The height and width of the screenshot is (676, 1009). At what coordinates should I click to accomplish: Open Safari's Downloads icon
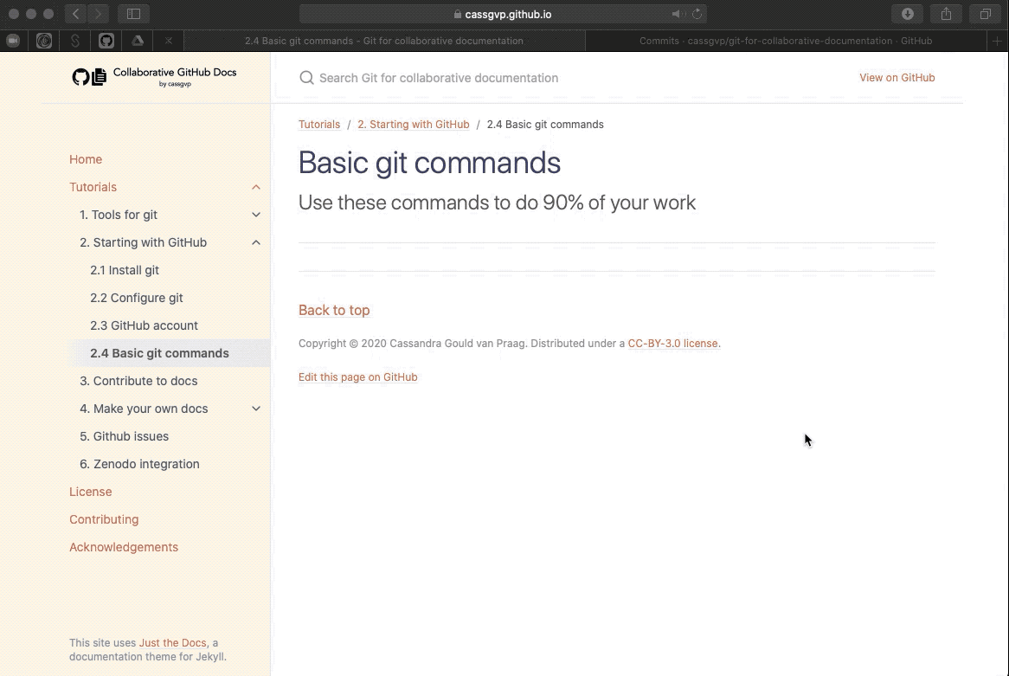point(907,14)
